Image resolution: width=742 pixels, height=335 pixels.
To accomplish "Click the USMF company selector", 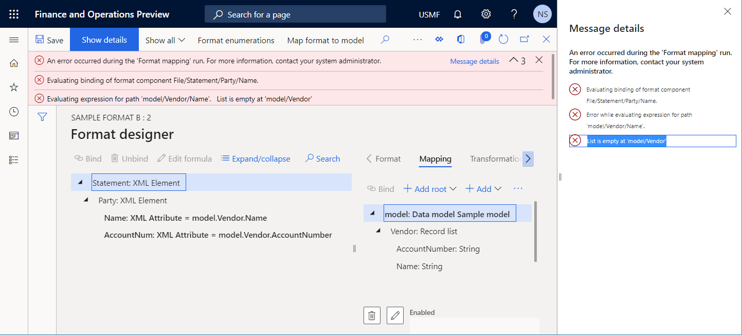I will (x=429, y=14).
